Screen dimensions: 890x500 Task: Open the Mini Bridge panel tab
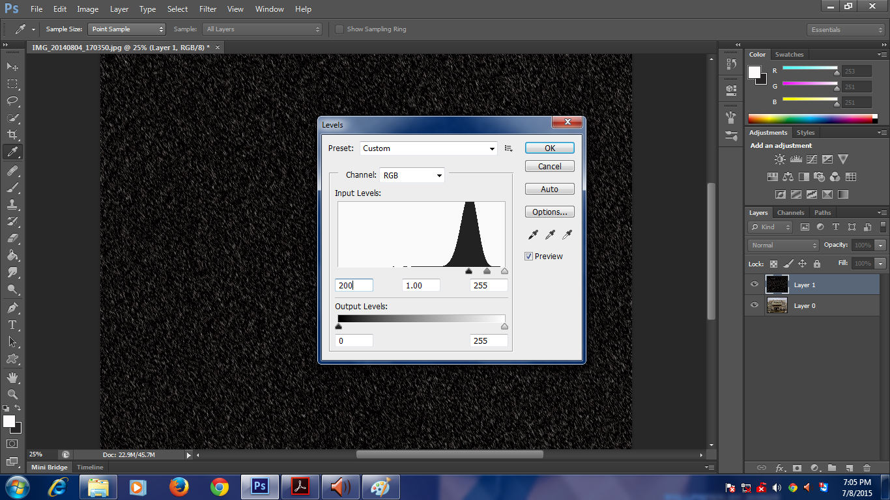[50, 467]
